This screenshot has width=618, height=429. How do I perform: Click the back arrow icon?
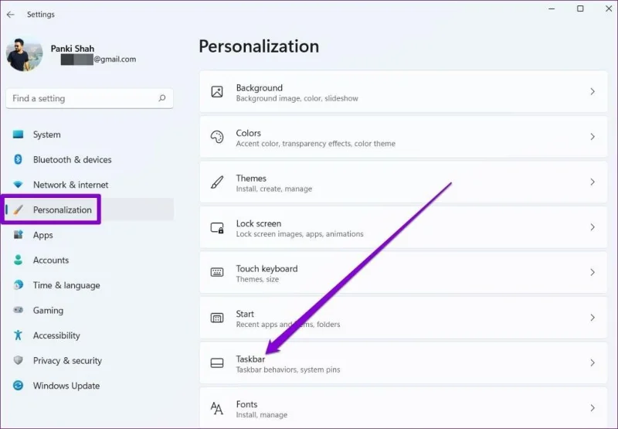point(11,15)
